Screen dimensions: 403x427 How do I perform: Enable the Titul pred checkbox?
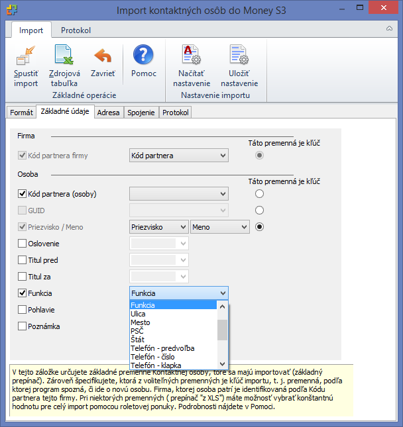point(22,260)
